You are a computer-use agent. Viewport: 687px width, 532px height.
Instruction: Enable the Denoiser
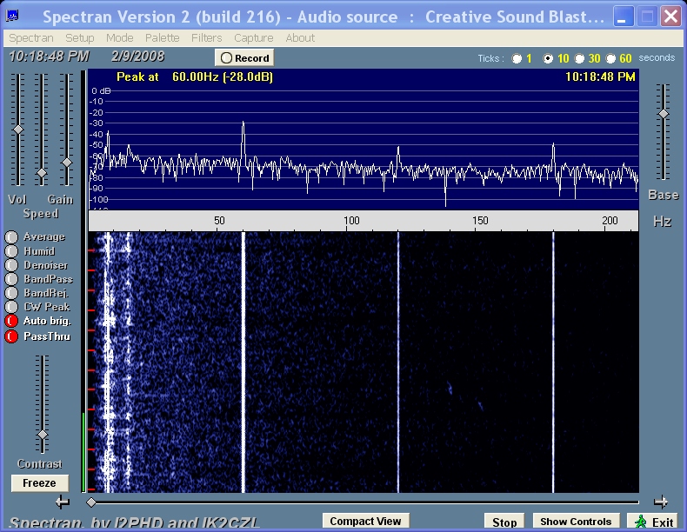pos(11,265)
